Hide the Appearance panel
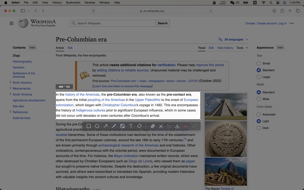 coord(280,47)
